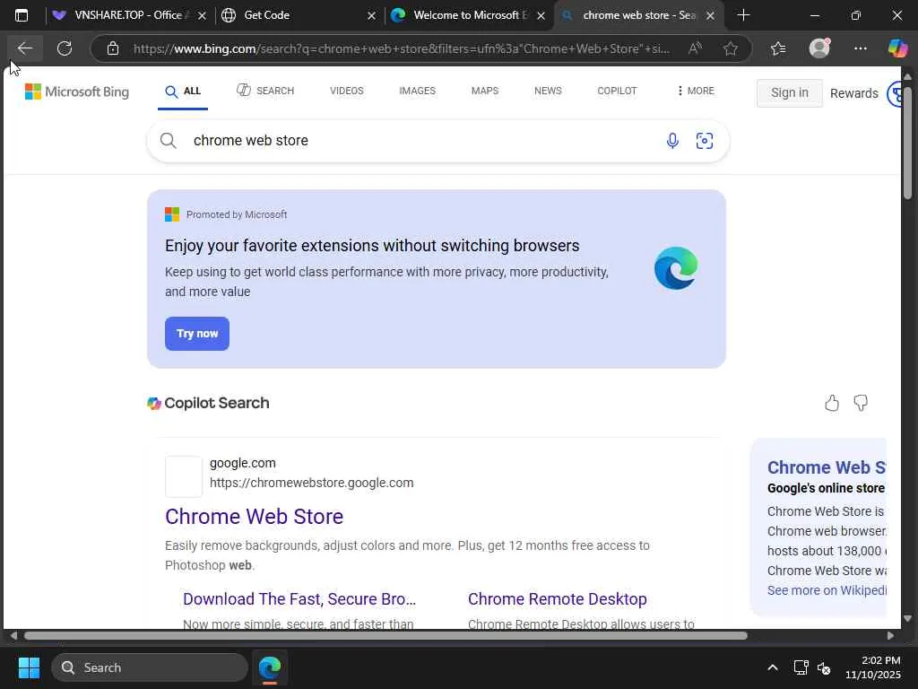
Task: Click the Try now button
Action: [196, 334]
